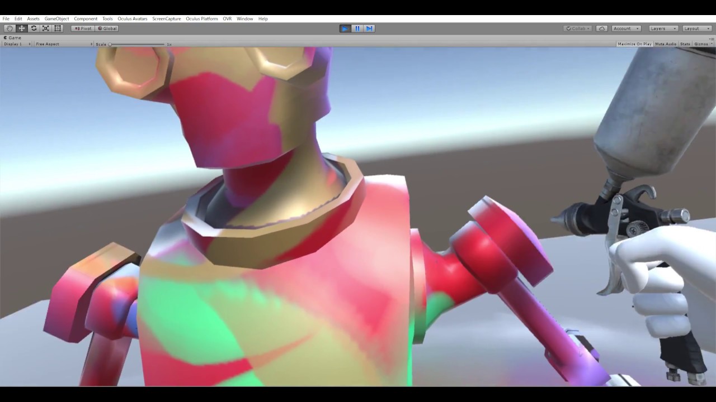716x402 pixels.
Task: Open the ScreenCapture menu
Action: [x=167, y=18]
